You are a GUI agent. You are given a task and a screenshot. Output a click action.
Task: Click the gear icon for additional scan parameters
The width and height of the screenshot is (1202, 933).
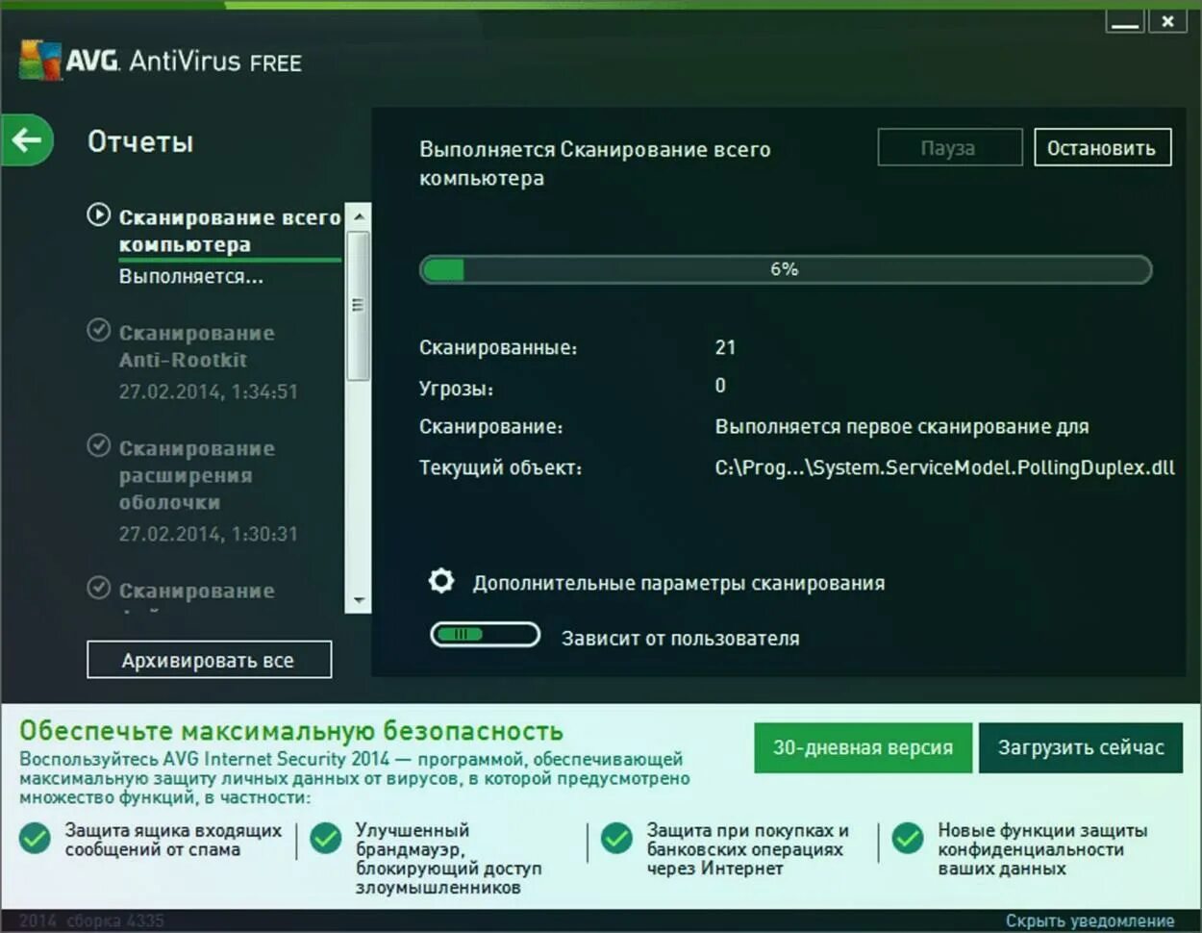click(440, 581)
